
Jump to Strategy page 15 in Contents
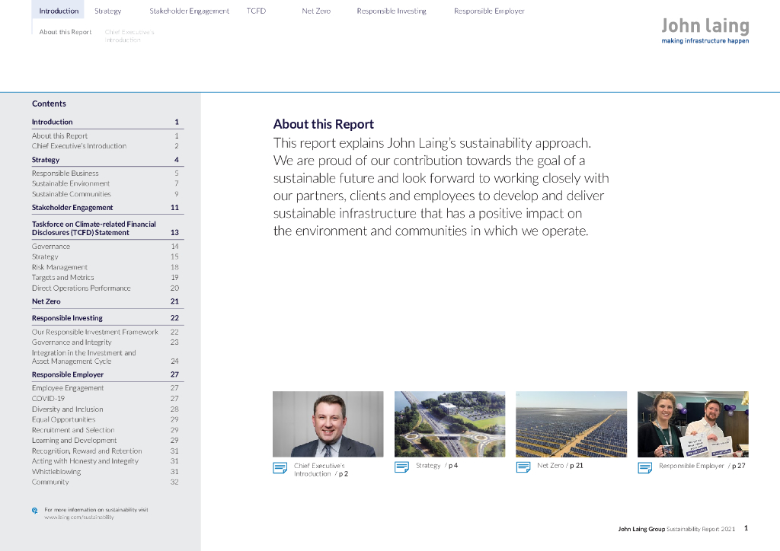click(x=105, y=257)
